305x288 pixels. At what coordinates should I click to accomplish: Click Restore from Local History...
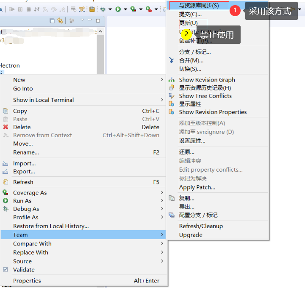click(x=51, y=226)
